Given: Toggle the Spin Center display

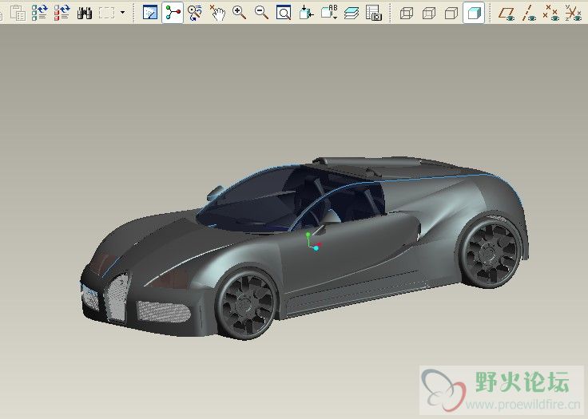Looking at the screenshot, I should point(173,13).
